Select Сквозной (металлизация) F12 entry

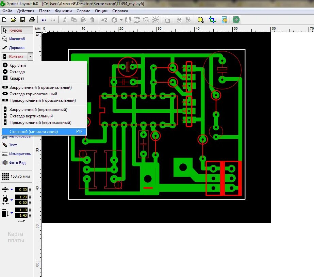pyautogui.click(x=44, y=132)
